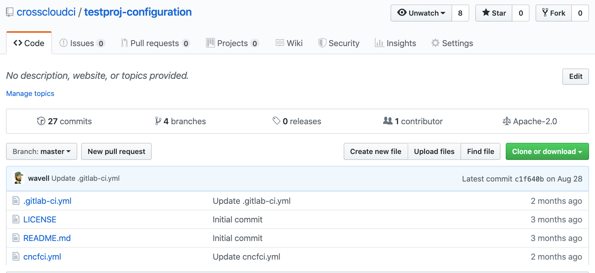Open the Branch: master dropdown

pyautogui.click(x=42, y=151)
